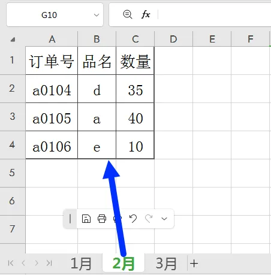Go to previous sheet arrow

coord(23,263)
